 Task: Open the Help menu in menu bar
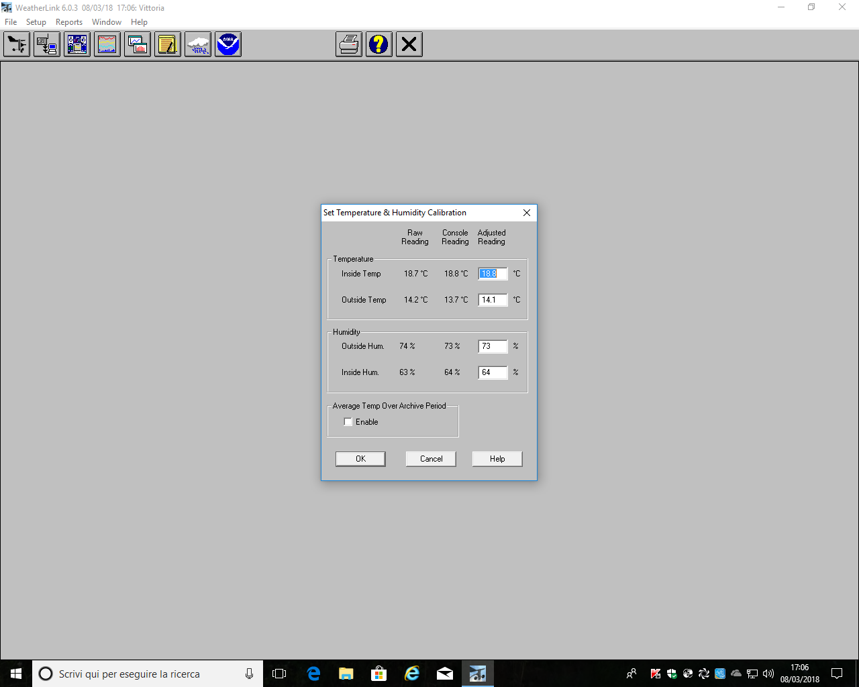139,22
